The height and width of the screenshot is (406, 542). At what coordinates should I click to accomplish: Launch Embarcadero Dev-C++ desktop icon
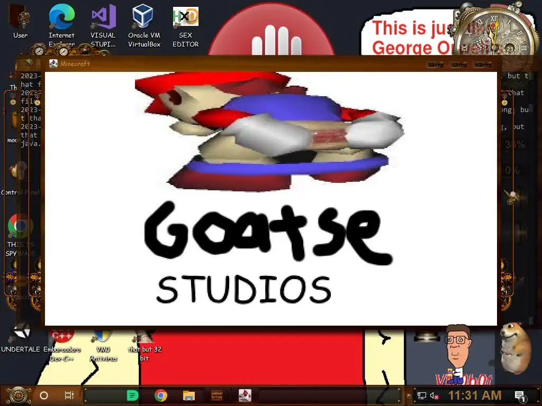click(x=62, y=345)
